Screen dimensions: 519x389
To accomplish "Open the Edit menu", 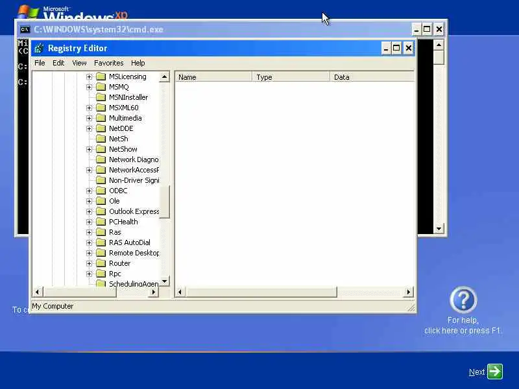I will click(58, 63).
